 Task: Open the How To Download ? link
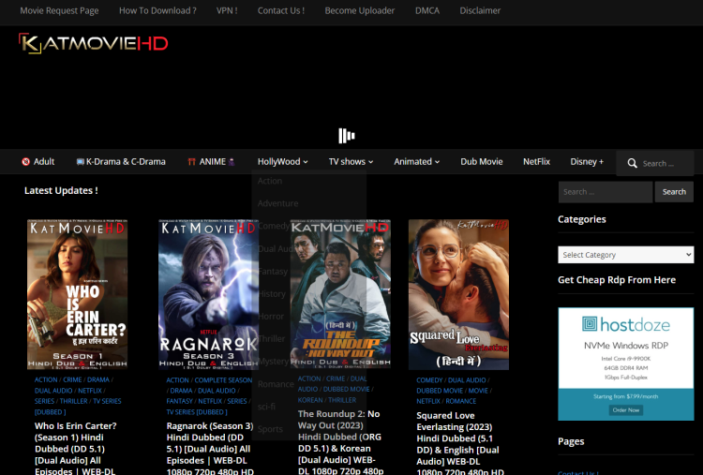tap(157, 10)
